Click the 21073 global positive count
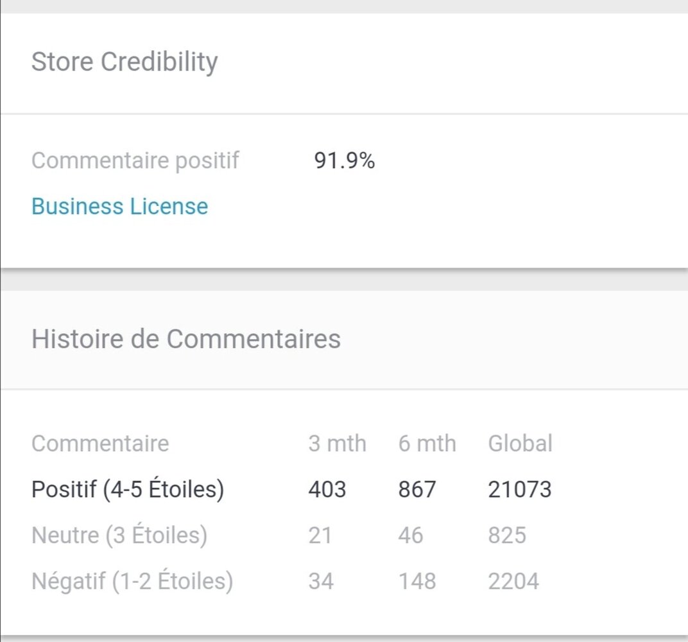The height and width of the screenshot is (642, 688). pyautogui.click(x=520, y=489)
